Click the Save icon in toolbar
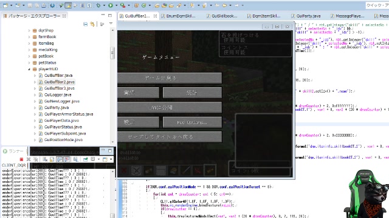 point(30,5)
